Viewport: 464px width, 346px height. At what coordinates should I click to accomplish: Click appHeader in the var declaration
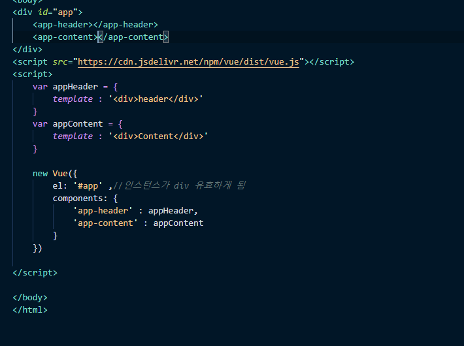coord(75,87)
